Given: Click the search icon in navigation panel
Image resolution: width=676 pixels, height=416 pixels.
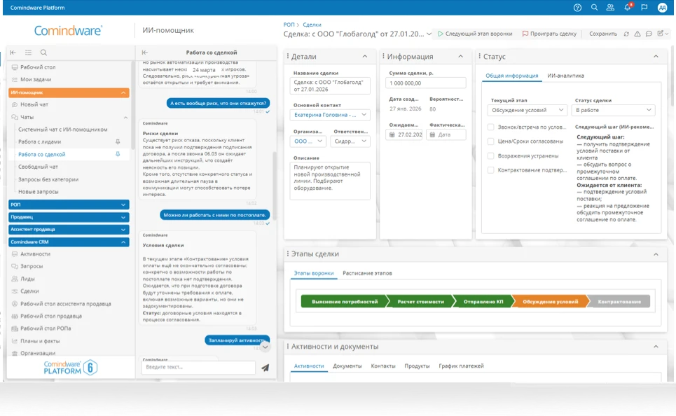Looking at the screenshot, I should coord(43,53).
